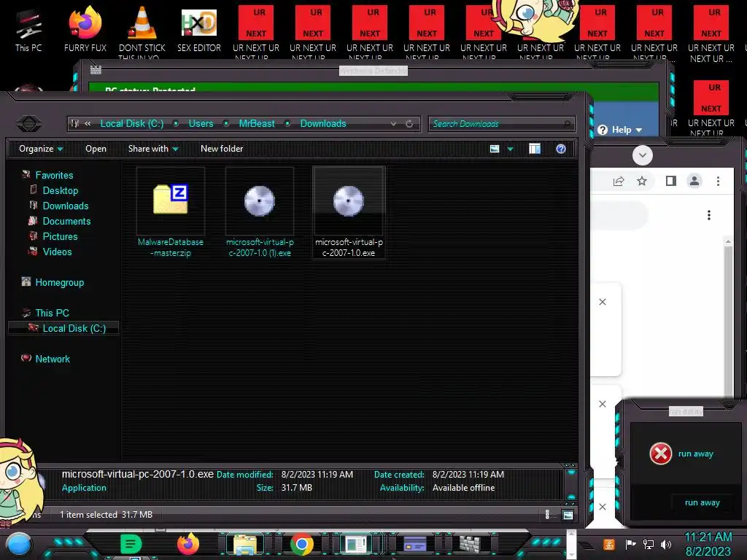Image resolution: width=747 pixels, height=560 pixels.
Task: Refresh the Downloads folder via address bar icon
Action: coord(409,124)
